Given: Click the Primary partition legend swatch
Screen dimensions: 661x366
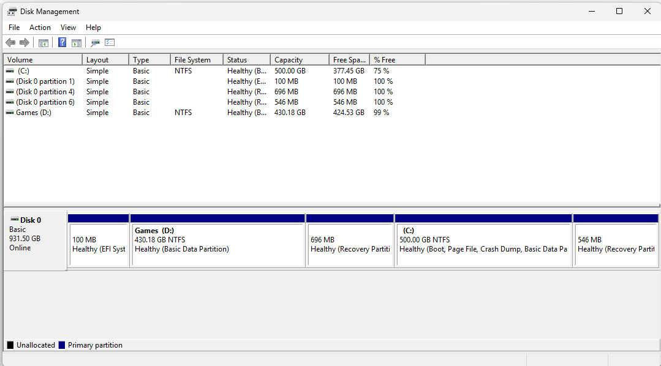Looking at the screenshot, I should pos(61,345).
